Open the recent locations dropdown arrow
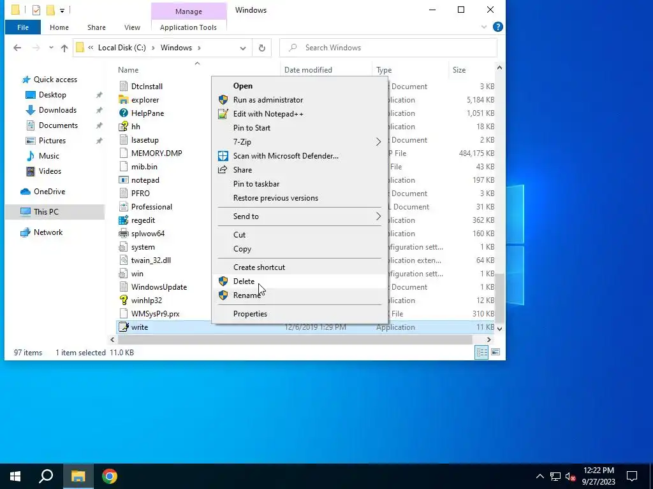The width and height of the screenshot is (653, 489). (x=51, y=48)
